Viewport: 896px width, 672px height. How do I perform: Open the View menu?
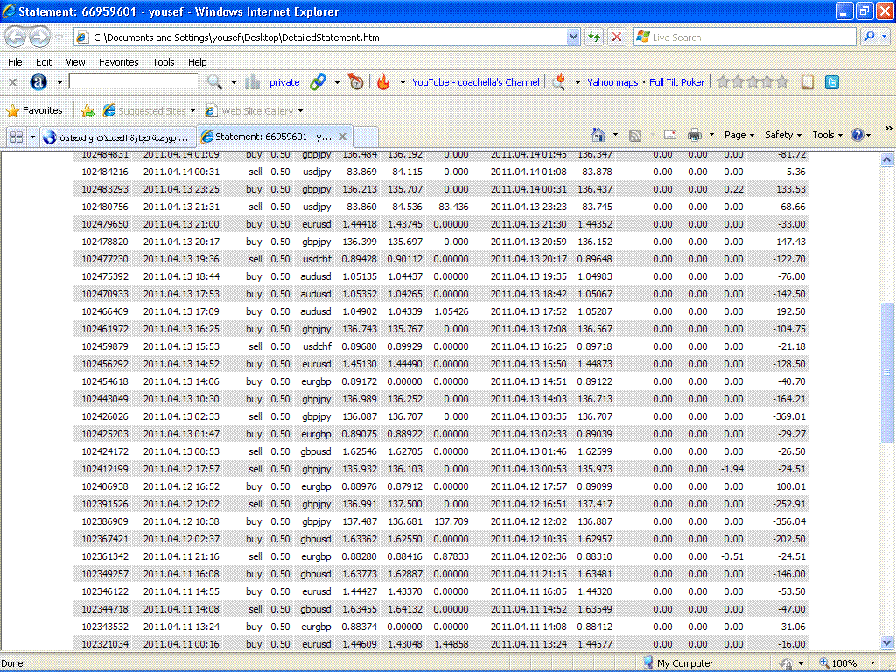75,62
